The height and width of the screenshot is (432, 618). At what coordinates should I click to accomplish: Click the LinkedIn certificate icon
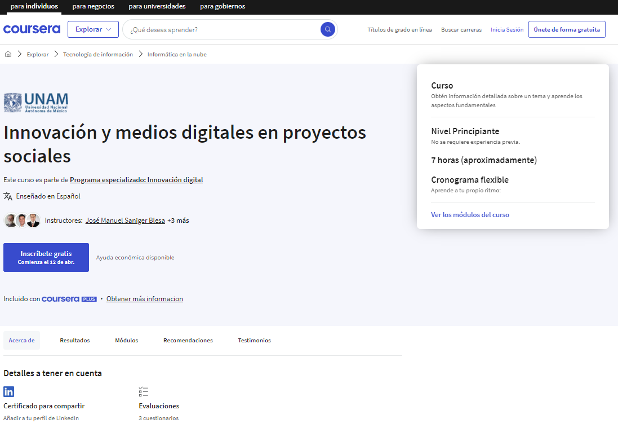click(x=8, y=392)
